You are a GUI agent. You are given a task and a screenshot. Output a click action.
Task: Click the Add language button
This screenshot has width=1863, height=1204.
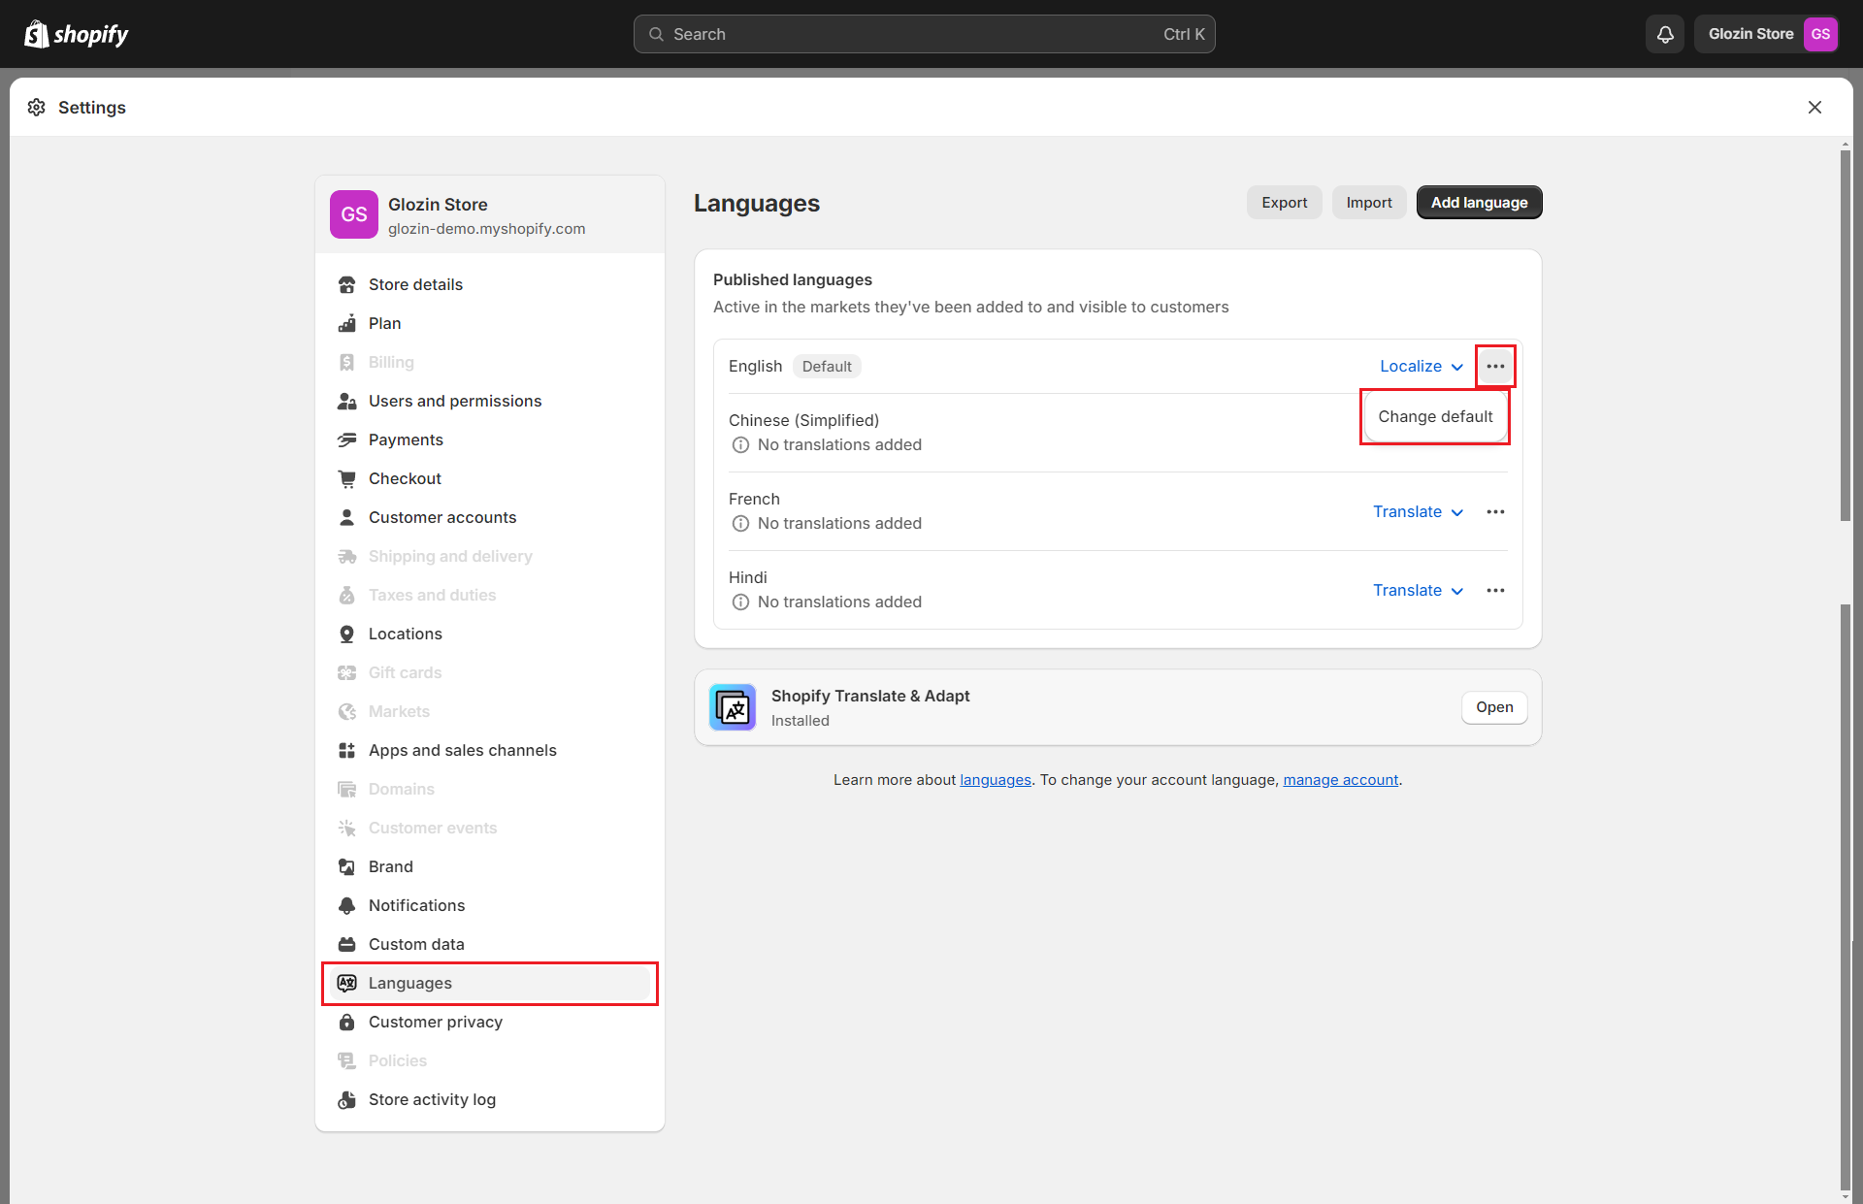pos(1479,202)
